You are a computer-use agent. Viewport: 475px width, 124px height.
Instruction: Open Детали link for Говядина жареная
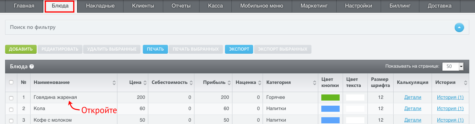pos(413,97)
